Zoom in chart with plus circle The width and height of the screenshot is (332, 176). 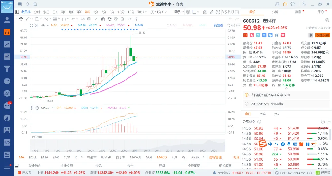click(238, 25)
